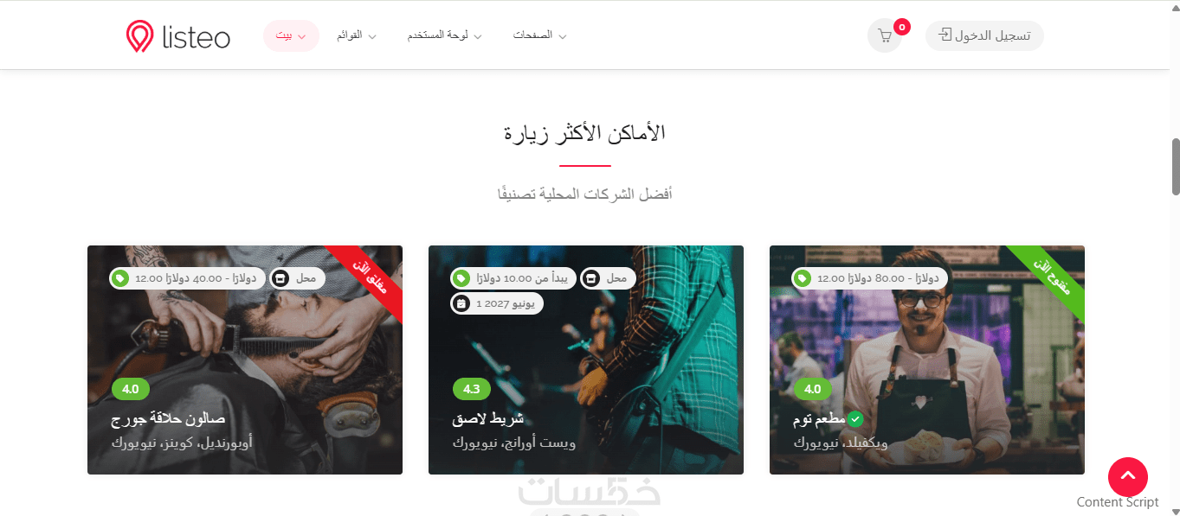1180x516 pixels.
Task: Open the مطعم توم listing title
Action: coord(818,419)
